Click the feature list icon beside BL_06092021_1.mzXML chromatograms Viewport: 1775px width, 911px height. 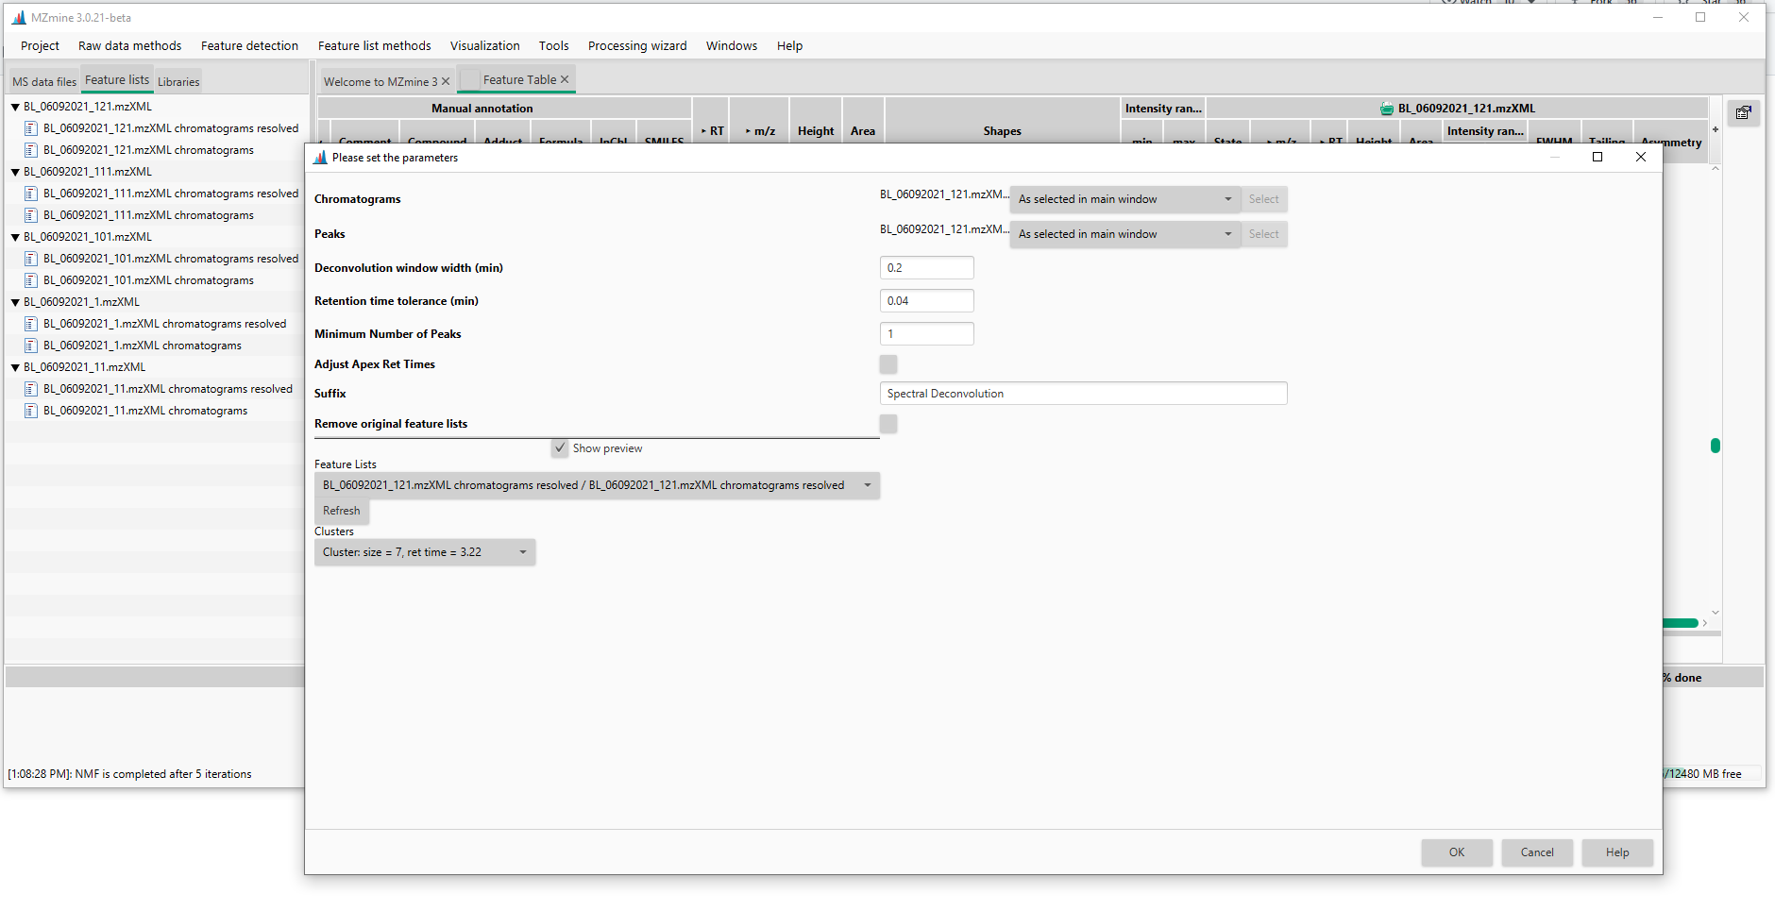31,345
